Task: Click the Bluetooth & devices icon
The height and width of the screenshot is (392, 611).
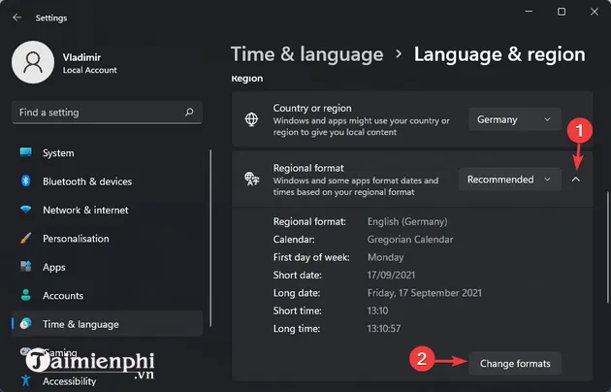Action: pyautogui.click(x=25, y=181)
